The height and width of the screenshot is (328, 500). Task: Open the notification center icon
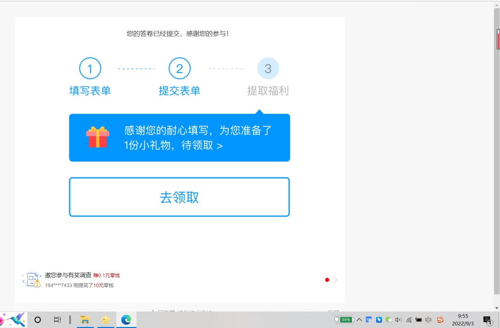tap(488, 320)
